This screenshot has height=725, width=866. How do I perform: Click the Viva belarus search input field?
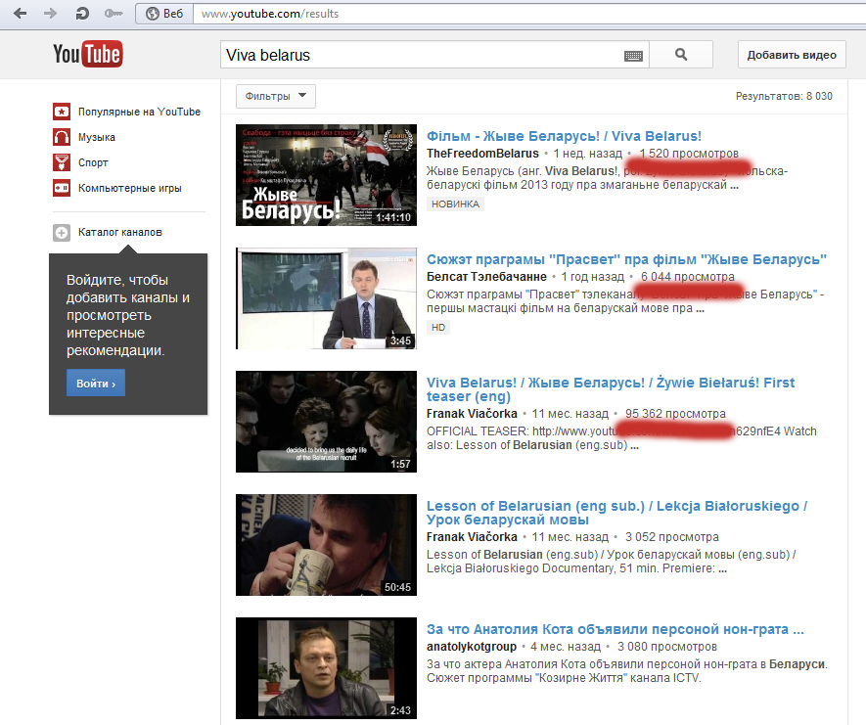tap(421, 56)
